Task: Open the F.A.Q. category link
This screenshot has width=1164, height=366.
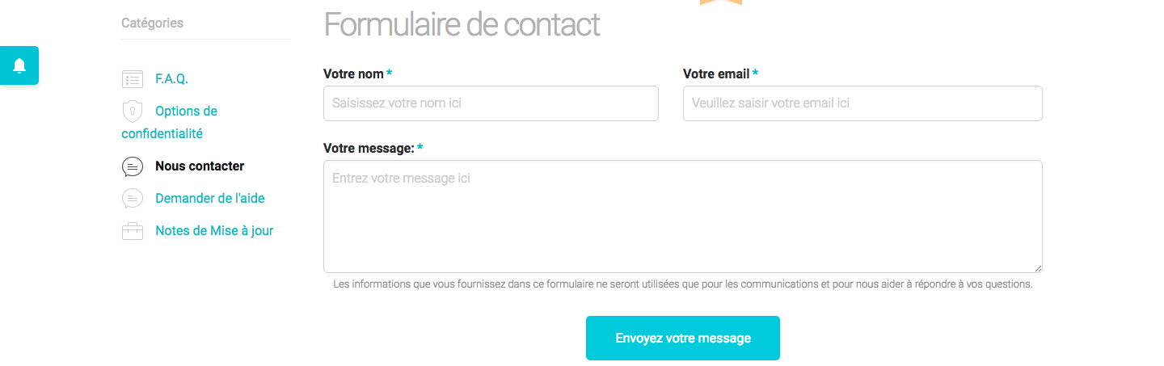Action: [x=171, y=79]
